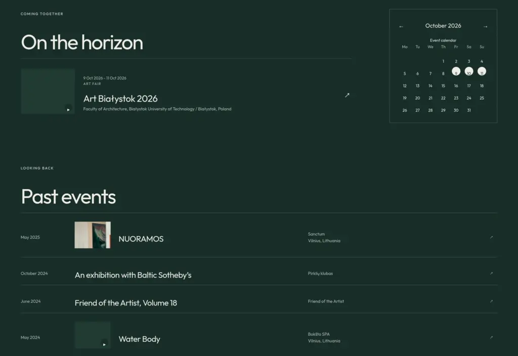Play the Water Body thumbnail video

point(104,344)
